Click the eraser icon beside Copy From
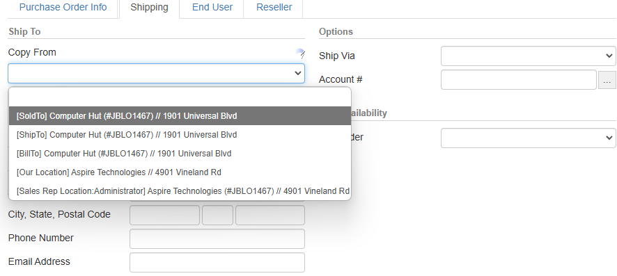The width and height of the screenshot is (617, 276). pyautogui.click(x=300, y=54)
